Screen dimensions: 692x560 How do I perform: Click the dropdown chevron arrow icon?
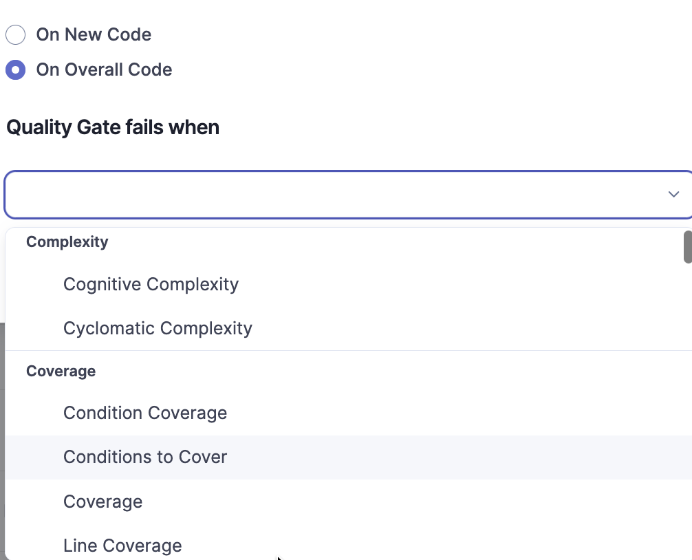pyautogui.click(x=673, y=195)
